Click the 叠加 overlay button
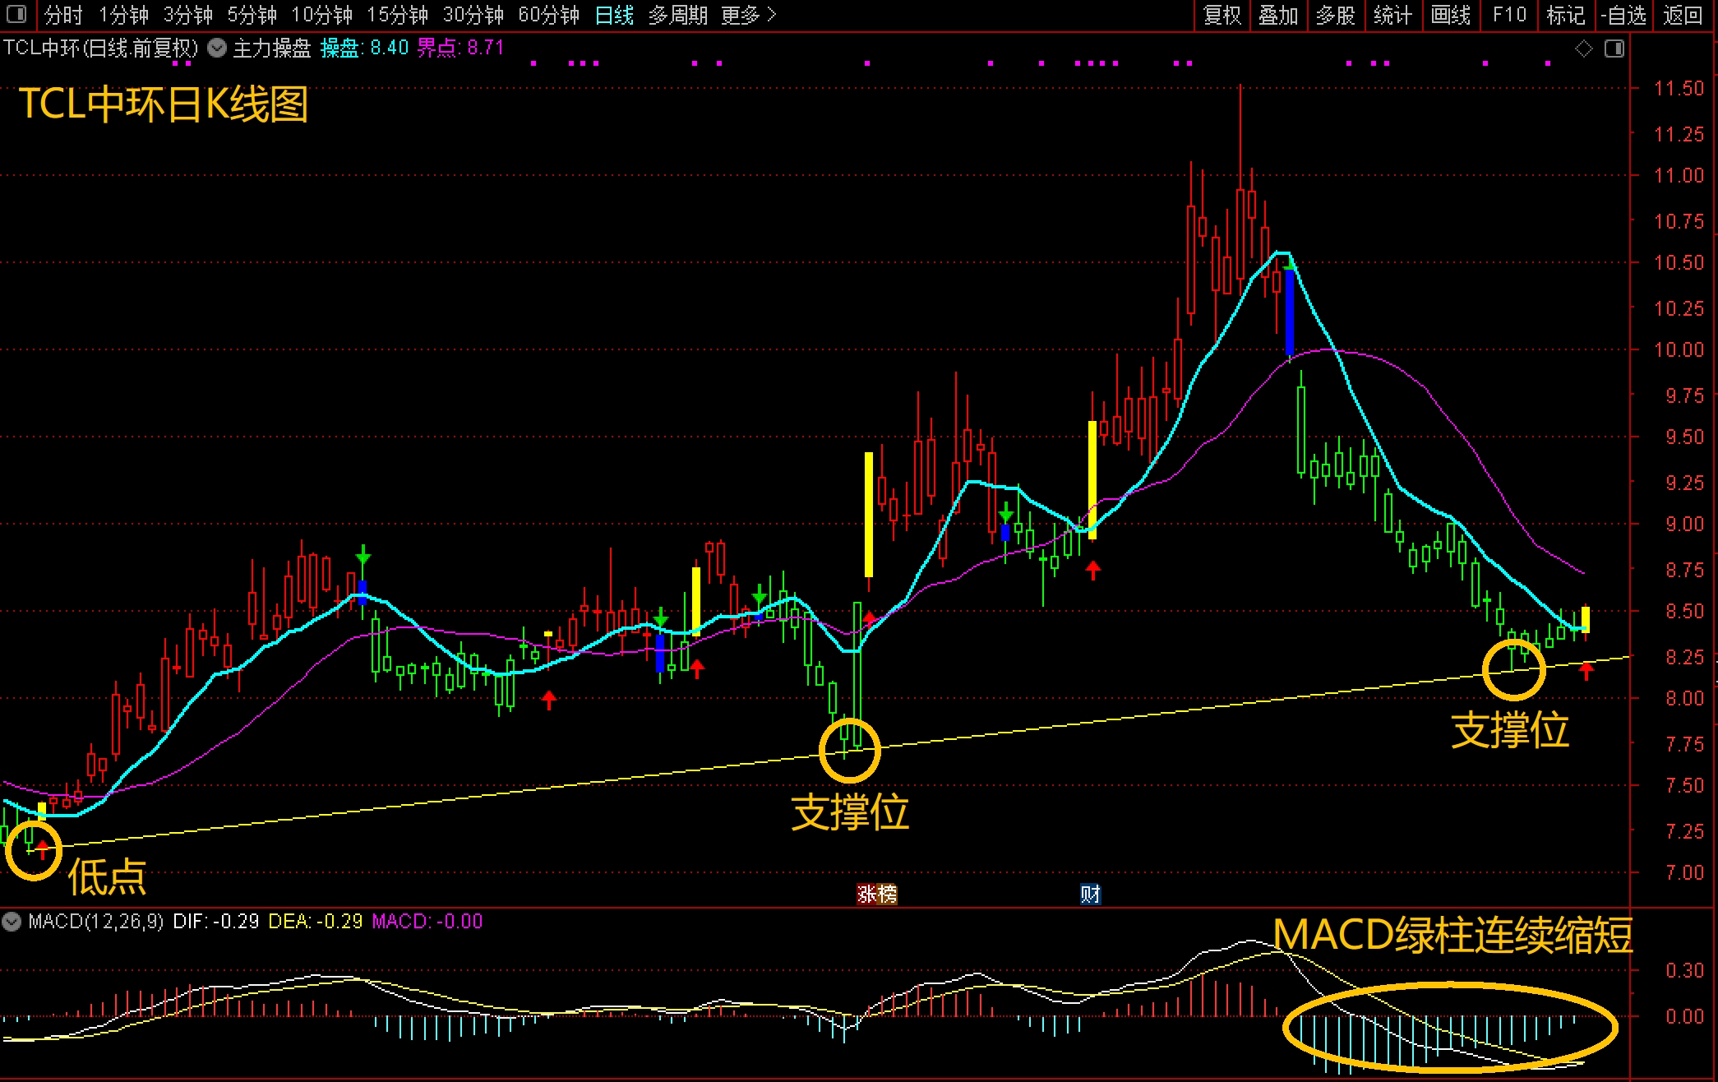This screenshot has height=1082, width=1718. pos(1278,15)
